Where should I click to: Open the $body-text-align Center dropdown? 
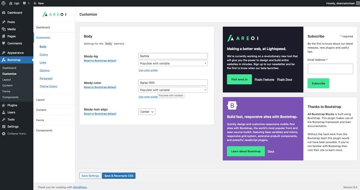[x=147, y=112]
